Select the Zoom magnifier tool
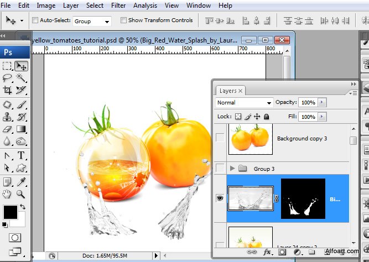This screenshot has width=369, height=262. coord(21,194)
